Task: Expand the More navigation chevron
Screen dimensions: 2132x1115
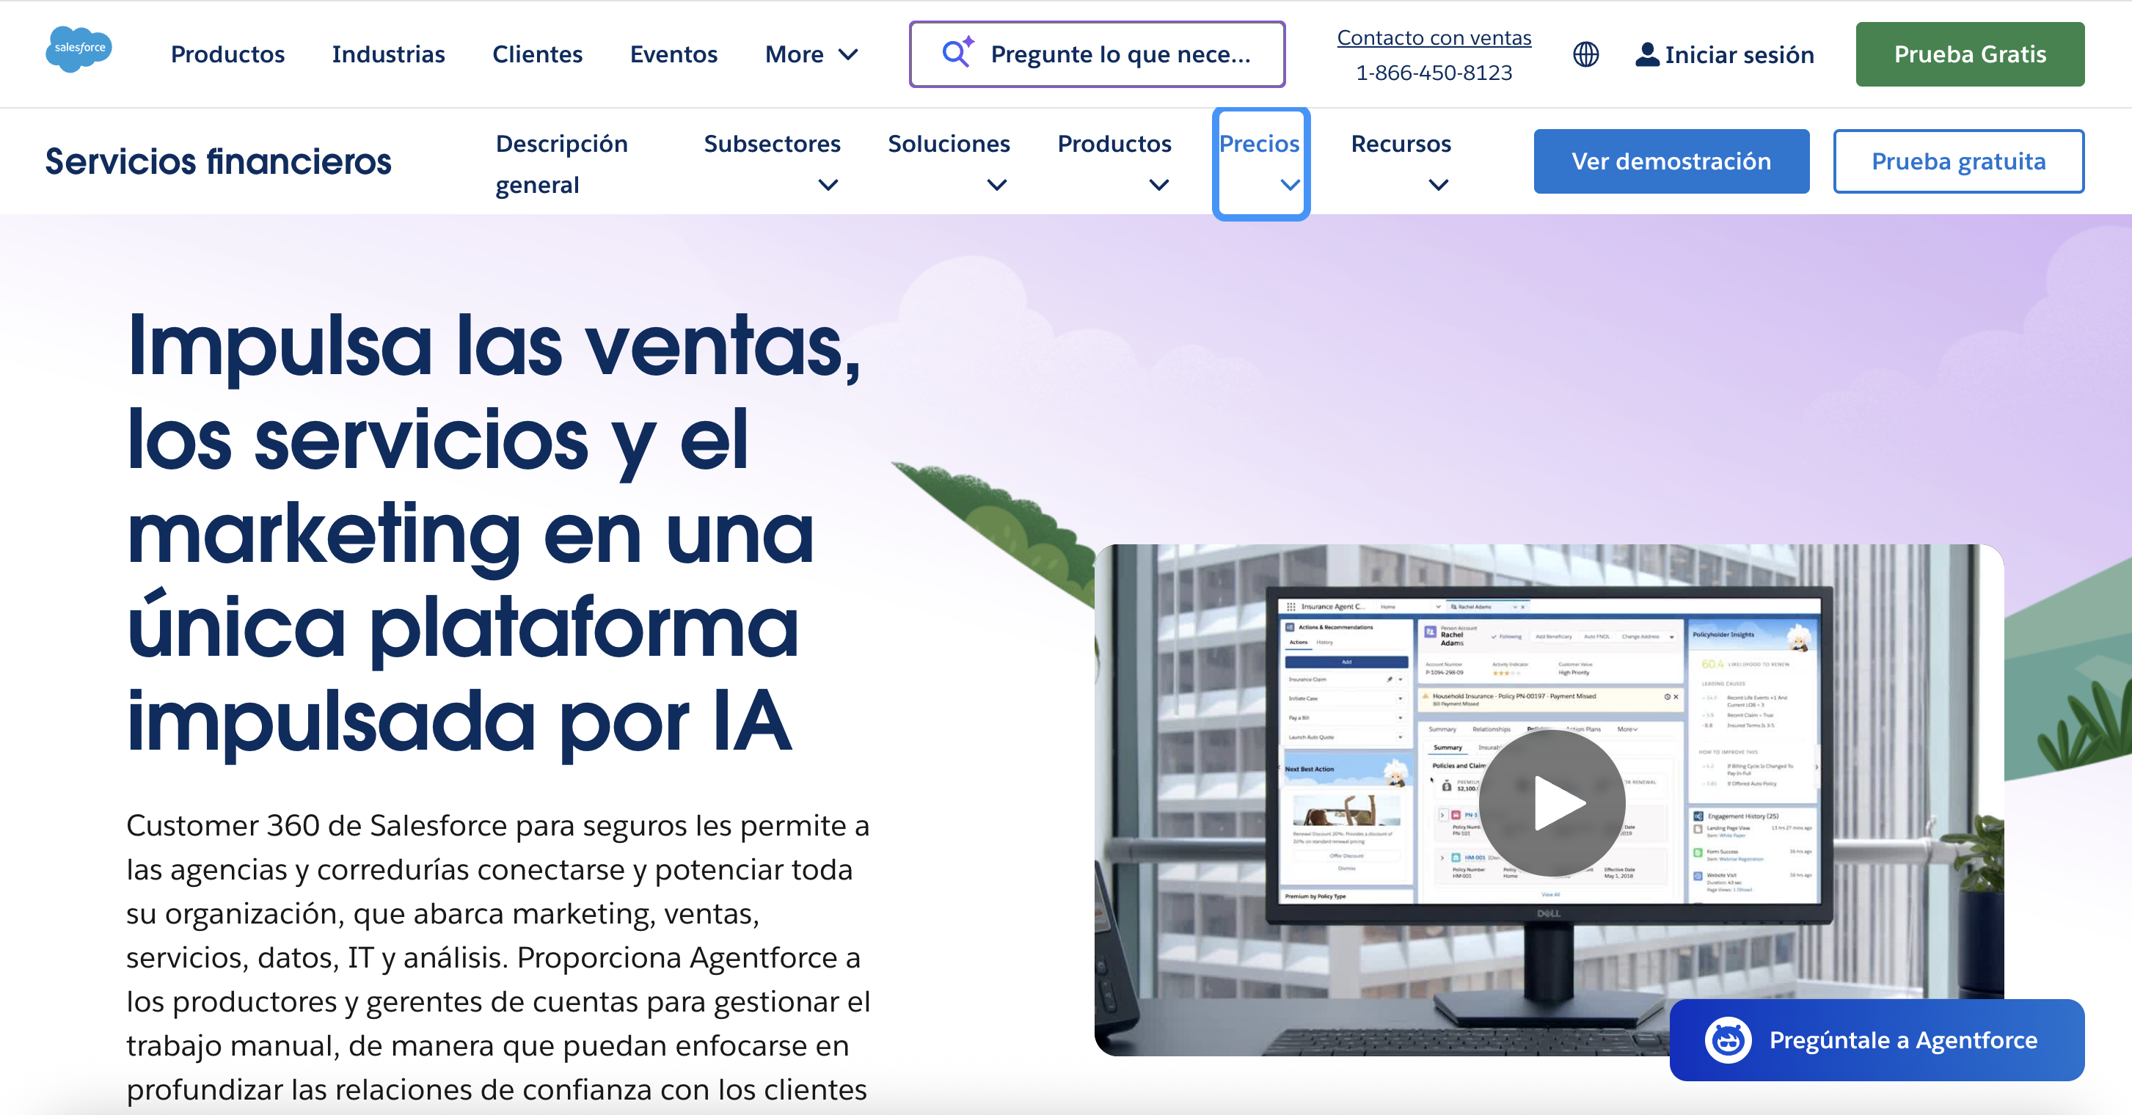Action: 848,54
